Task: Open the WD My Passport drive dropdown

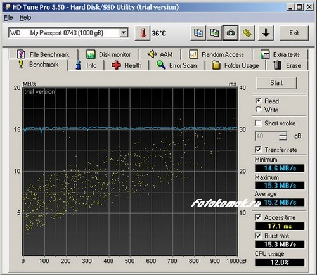Action: (124, 33)
